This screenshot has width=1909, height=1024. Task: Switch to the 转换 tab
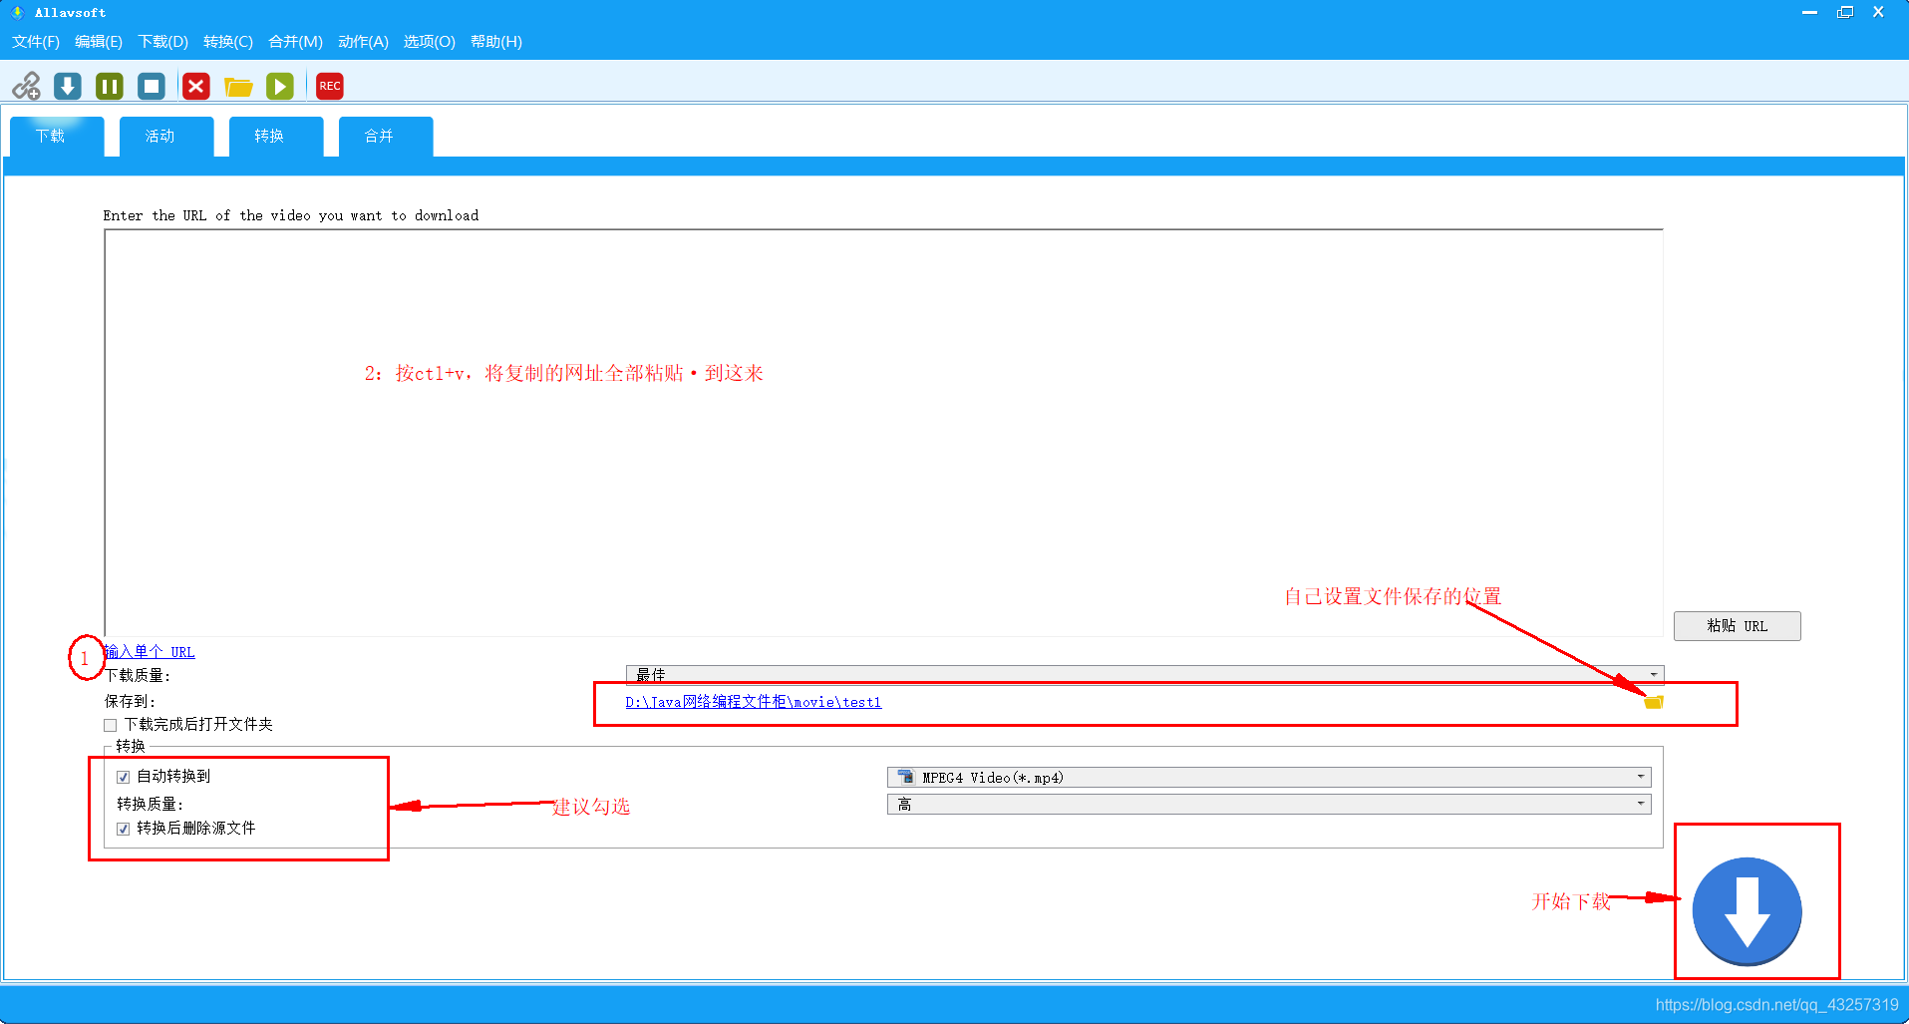pos(276,137)
